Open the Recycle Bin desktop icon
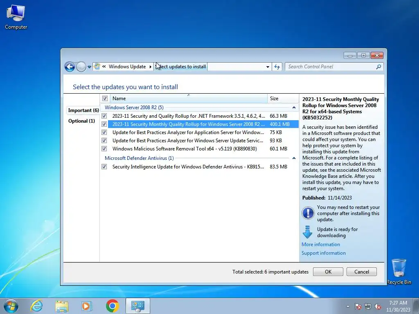Image resolution: width=419 pixels, height=314 pixels. point(399,272)
